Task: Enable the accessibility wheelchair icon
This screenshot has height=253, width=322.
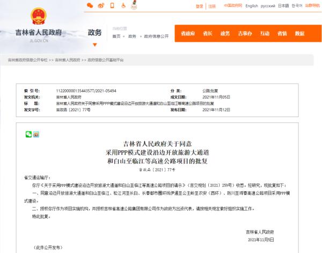Action: [x=123, y=5]
